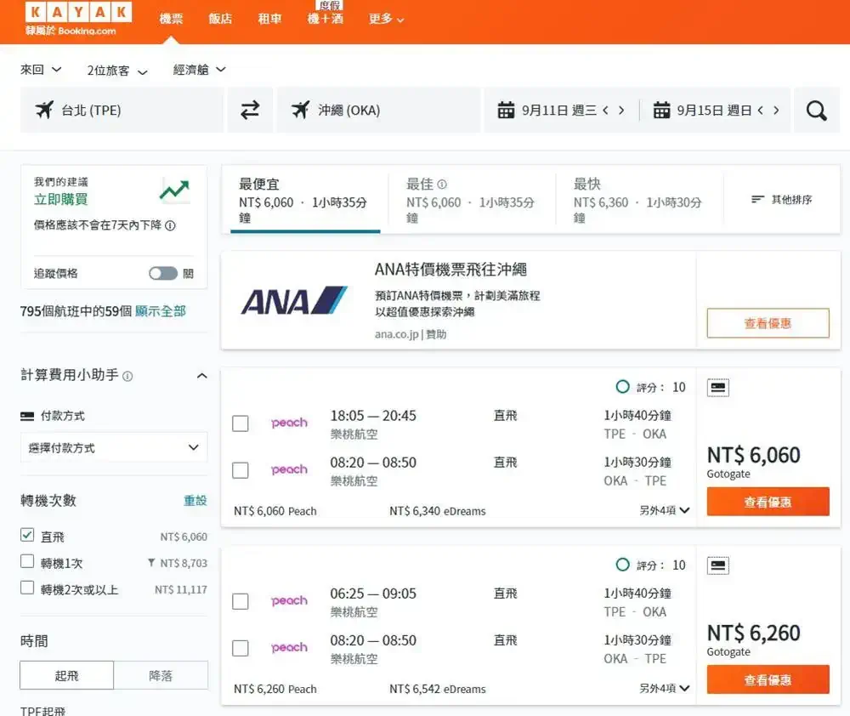Expand 另外4項 on NT$ 6,260 result
The width and height of the screenshot is (850, 716).
coord(664,688)
